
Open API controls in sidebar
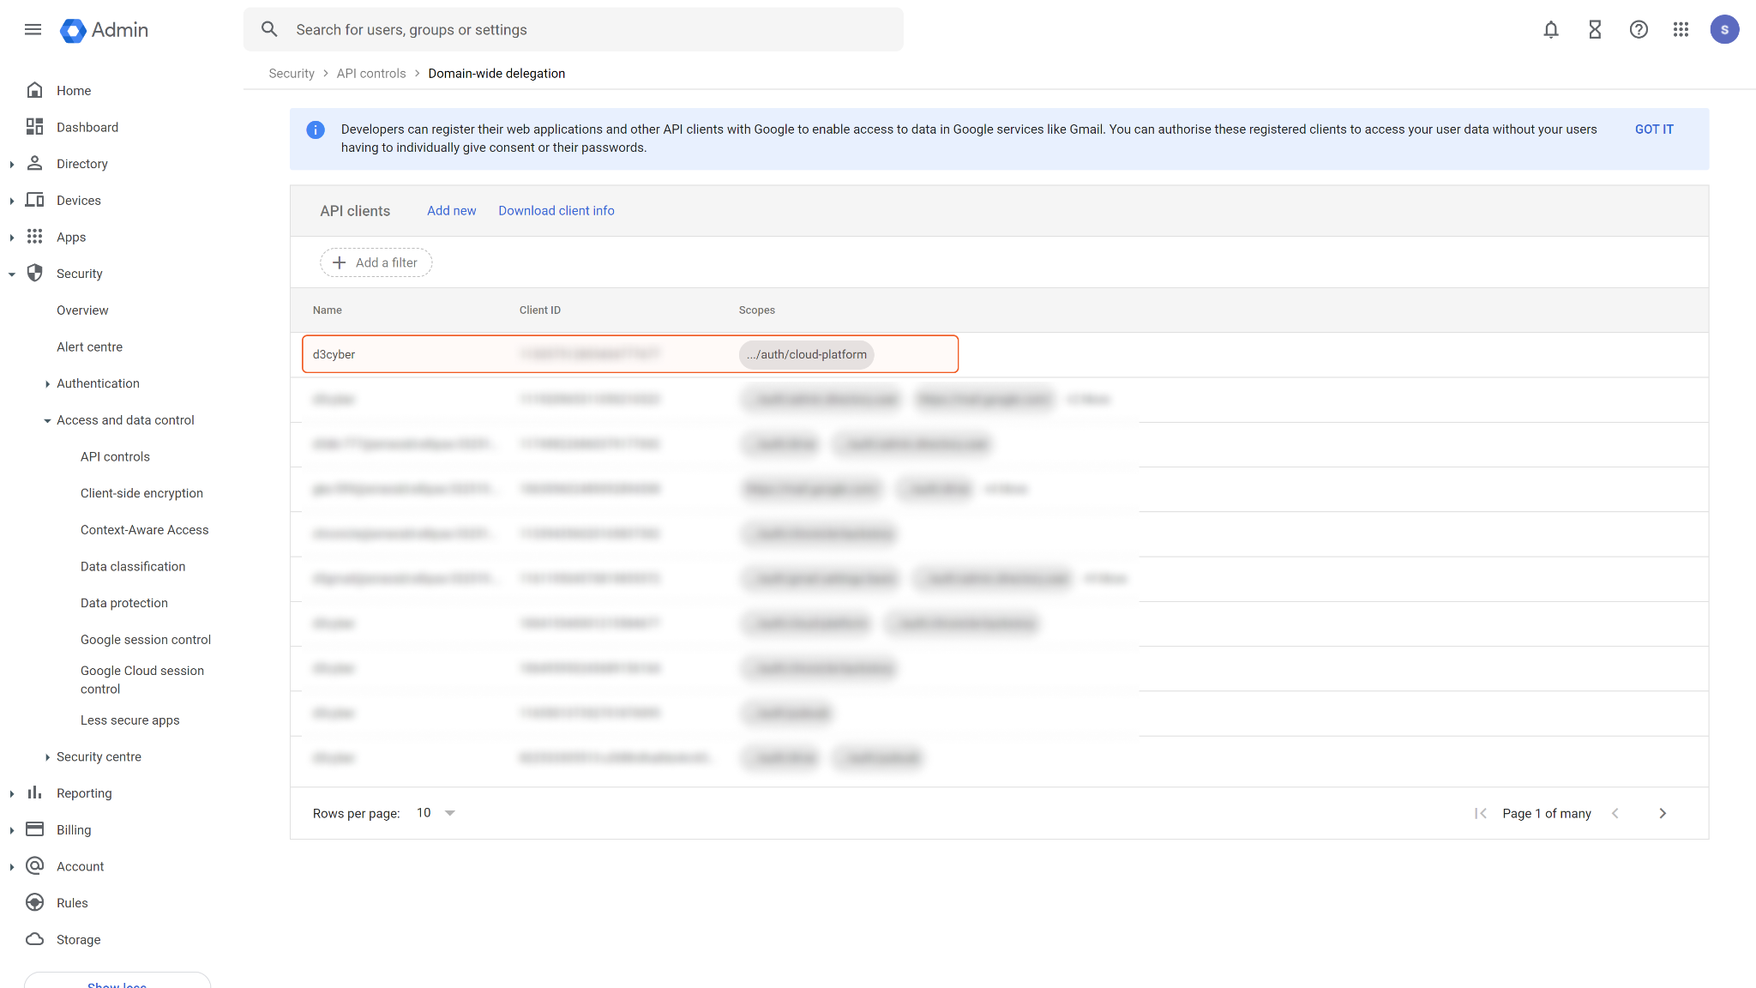coord(115,456)
